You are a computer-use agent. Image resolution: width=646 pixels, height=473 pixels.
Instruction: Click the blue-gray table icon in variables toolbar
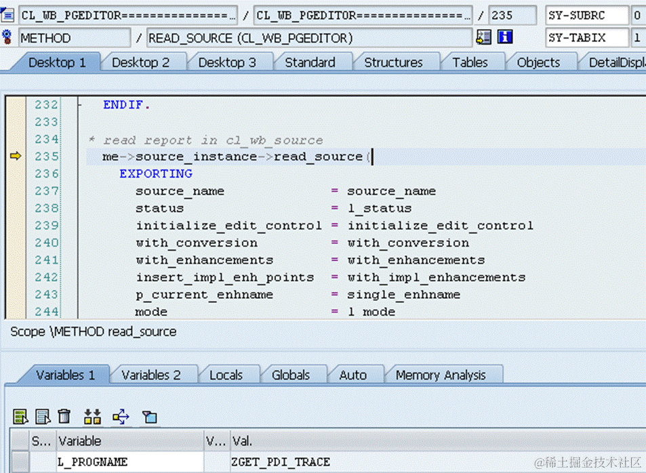43,417
